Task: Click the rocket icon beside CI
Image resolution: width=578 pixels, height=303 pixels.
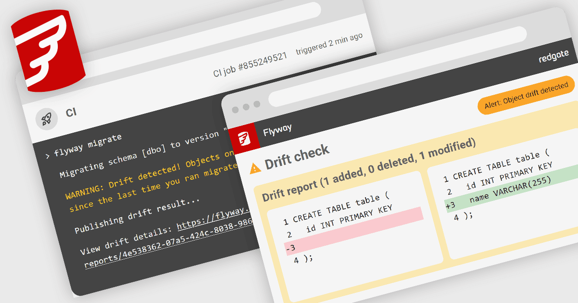Action: click(x=47, y=119)
